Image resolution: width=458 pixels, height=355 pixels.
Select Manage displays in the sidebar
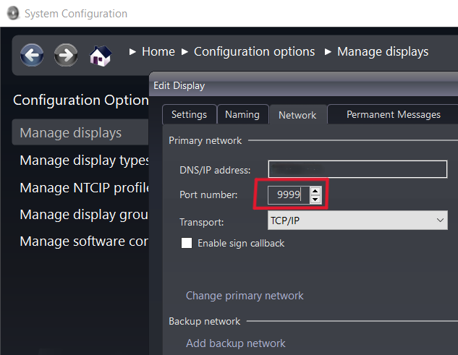[x=70, y=133]
